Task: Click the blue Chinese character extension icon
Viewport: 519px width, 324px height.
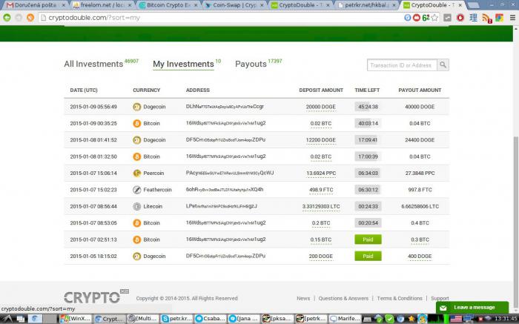Action: [473, 18]
